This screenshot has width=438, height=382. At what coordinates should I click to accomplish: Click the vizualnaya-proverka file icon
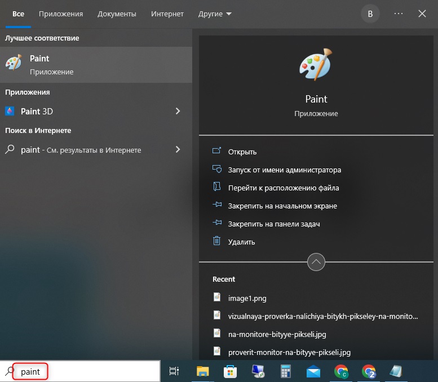[217, 315]
